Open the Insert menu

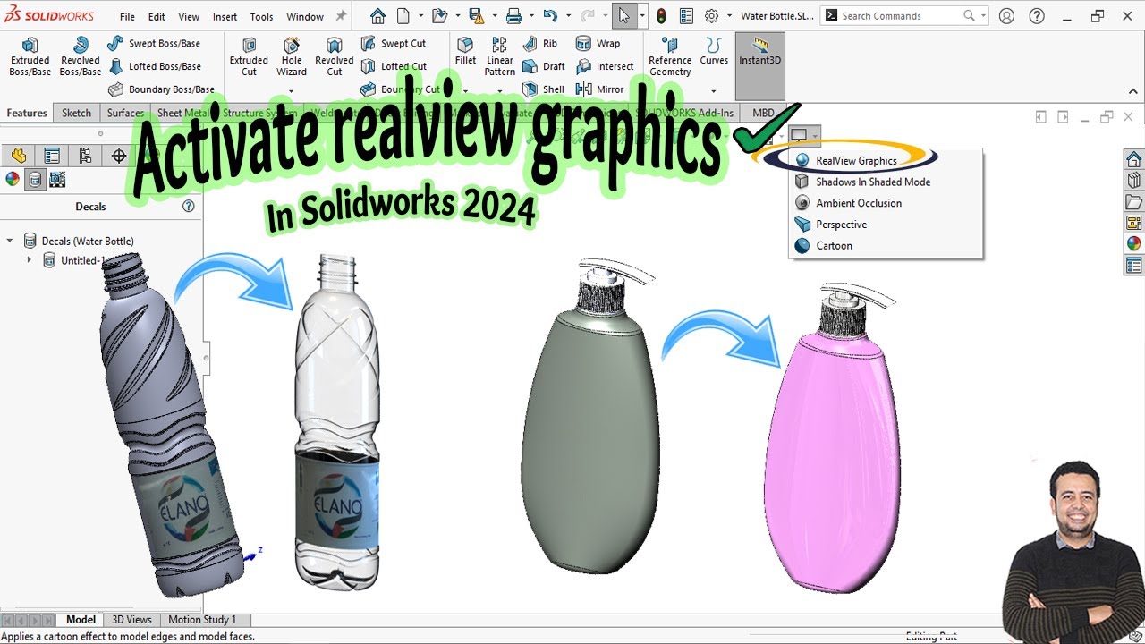[225, 16]
